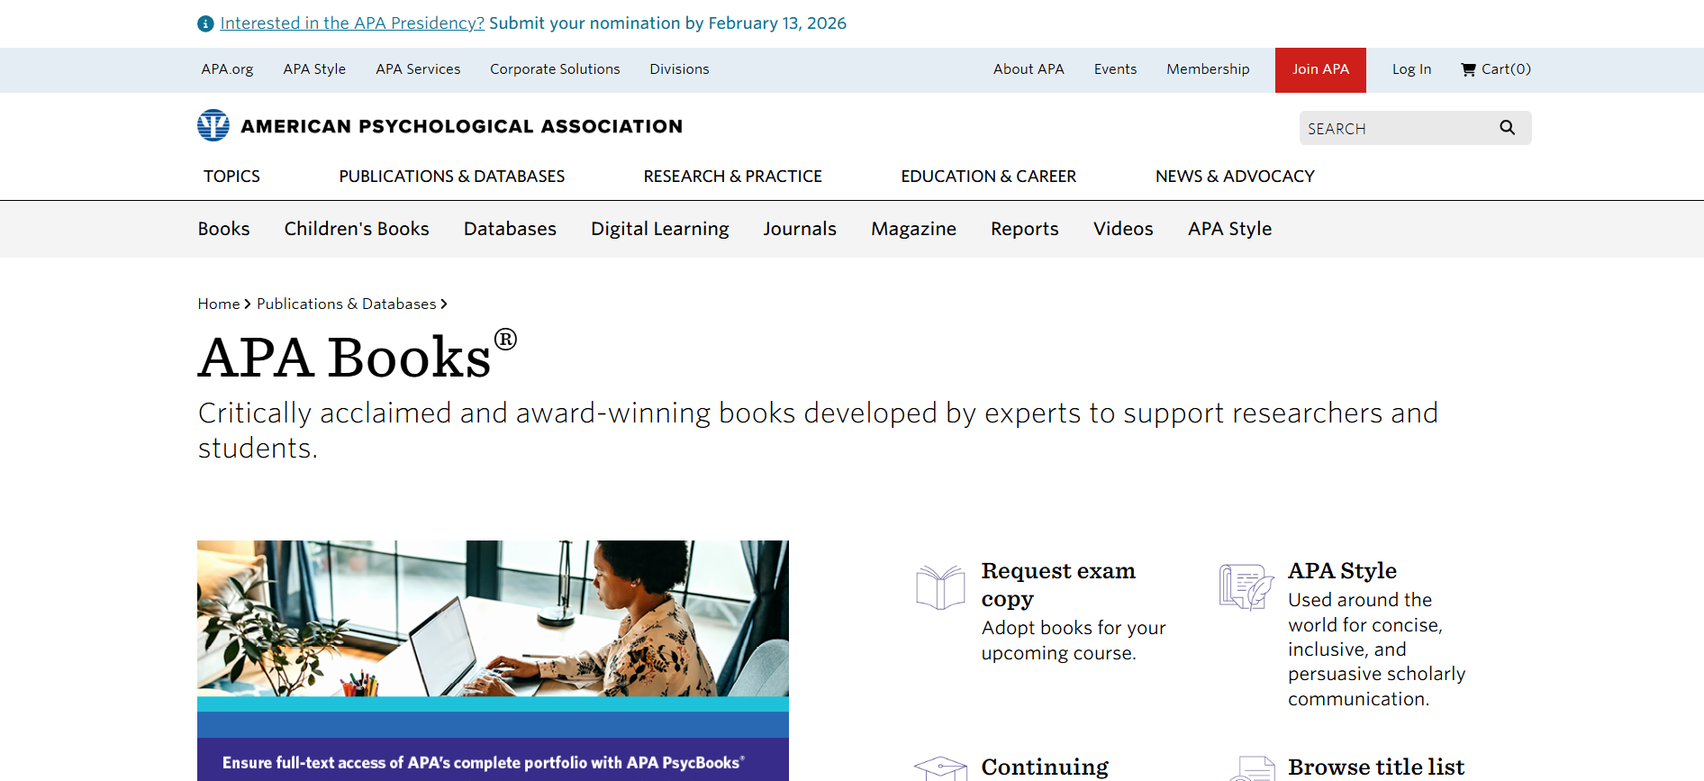Select Videos subnav item
The image size is (1704, 781).
click(x=1123, y=229)
